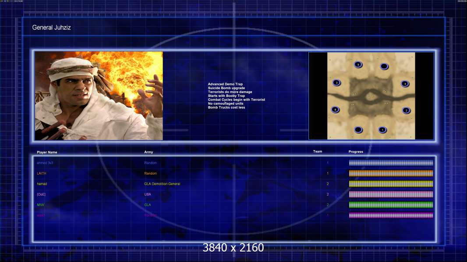Click Starts with Booby Trap text
Viewport: 467px width, 262px height.
[x=226, y=96]
